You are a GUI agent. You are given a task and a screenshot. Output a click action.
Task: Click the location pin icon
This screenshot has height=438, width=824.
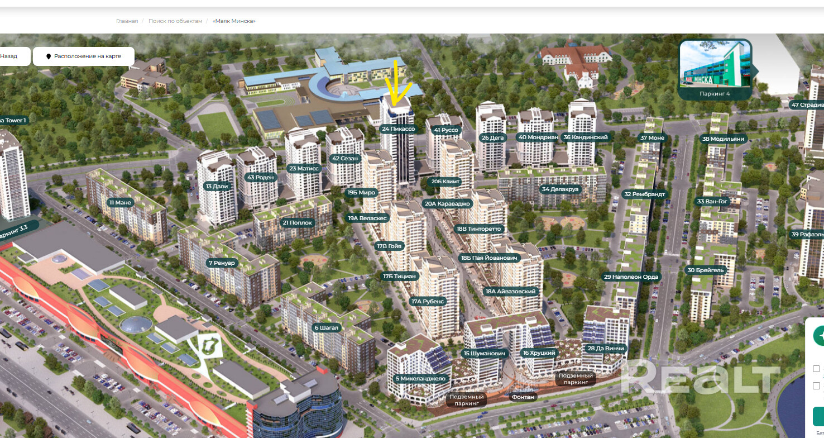(x=49, y=56)
